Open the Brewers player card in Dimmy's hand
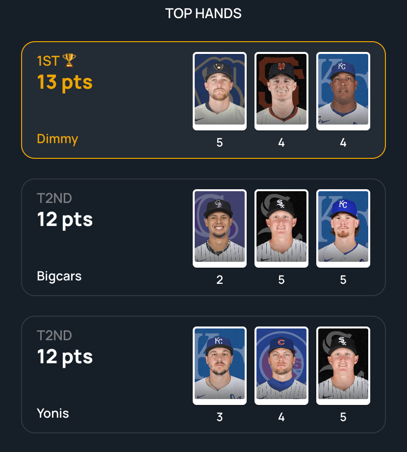The width and height of the screenshot is (407, 452). click(220, 91)
